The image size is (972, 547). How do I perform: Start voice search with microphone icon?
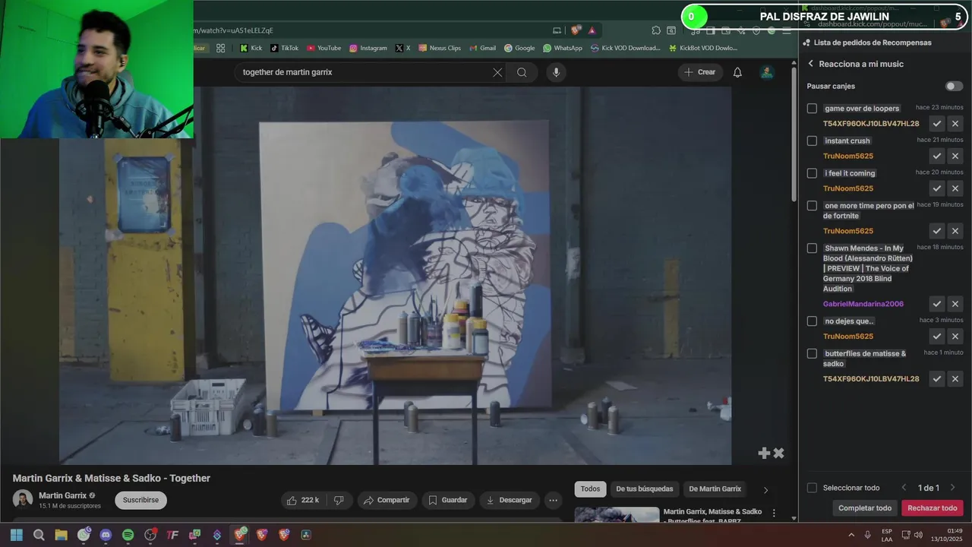pos(556,72)
